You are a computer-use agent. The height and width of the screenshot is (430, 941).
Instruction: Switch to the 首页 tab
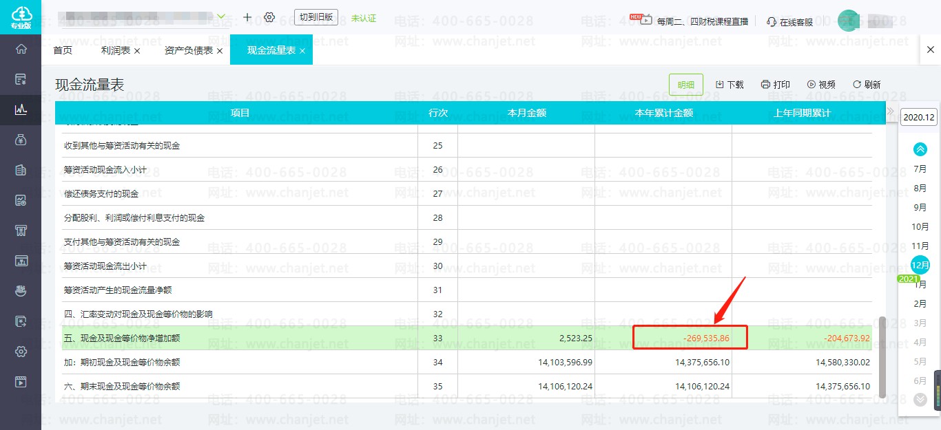point(63,50)
